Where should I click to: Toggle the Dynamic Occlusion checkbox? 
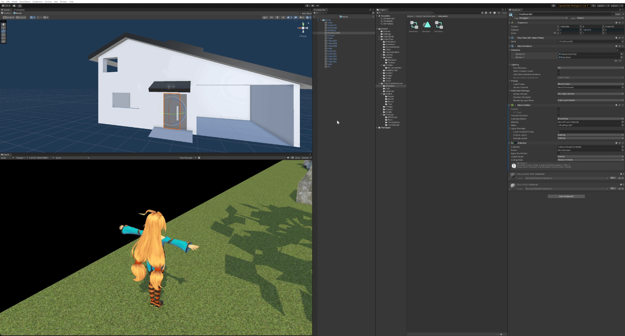(558, 97)
